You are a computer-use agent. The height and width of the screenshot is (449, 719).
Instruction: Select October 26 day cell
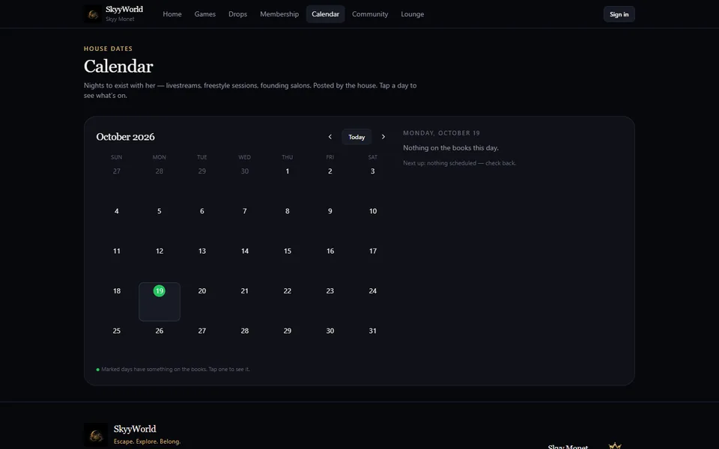pyautogui.click(x=159, y=341)
